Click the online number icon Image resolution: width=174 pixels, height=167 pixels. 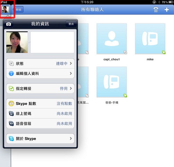pyautogui.click(x=11, y=113)
